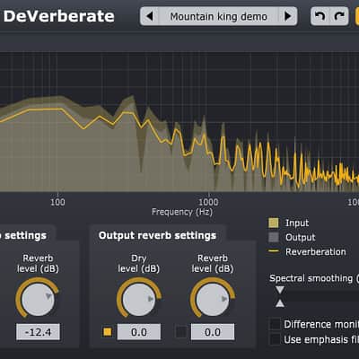Screen dimensions: 359x359
Task: Click the Input legend label
Action: pos(297,223)
